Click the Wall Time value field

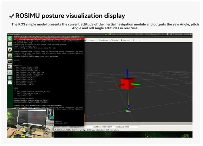pyautogui.click(x=108, y=127)
